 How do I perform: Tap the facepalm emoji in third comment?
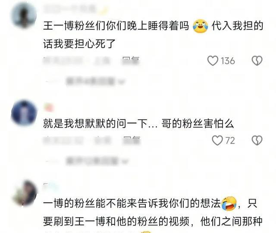229,203
